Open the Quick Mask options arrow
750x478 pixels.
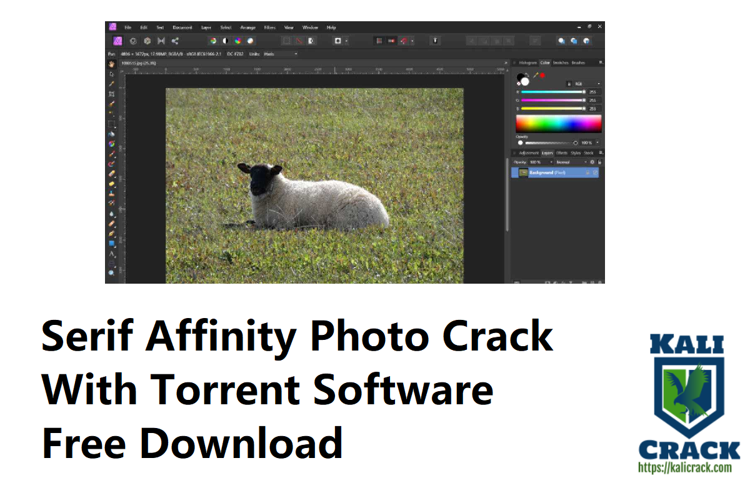coord(346,41)
